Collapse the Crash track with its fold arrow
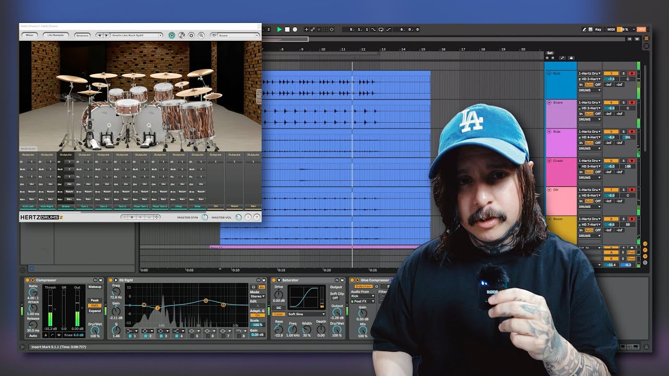Screen dimensions: 669x376 pos(549,161)
